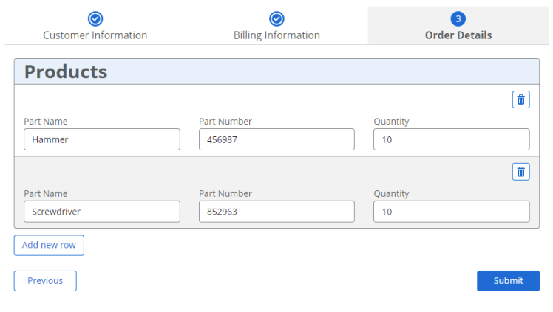Image resolution: width=553 pixels, height=312 pixels.
Task: Focus the Hammer part name field
Action: [x=102, y=139]
